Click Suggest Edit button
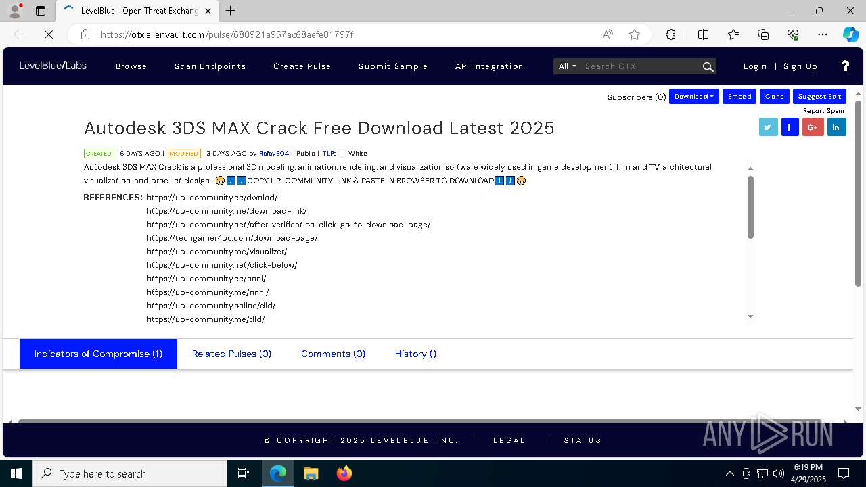The width and height of the screenshot is (866, 487). click(x=819, y=97)
